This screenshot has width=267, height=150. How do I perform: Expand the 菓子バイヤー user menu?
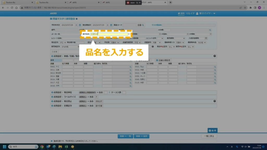point(206,14)
